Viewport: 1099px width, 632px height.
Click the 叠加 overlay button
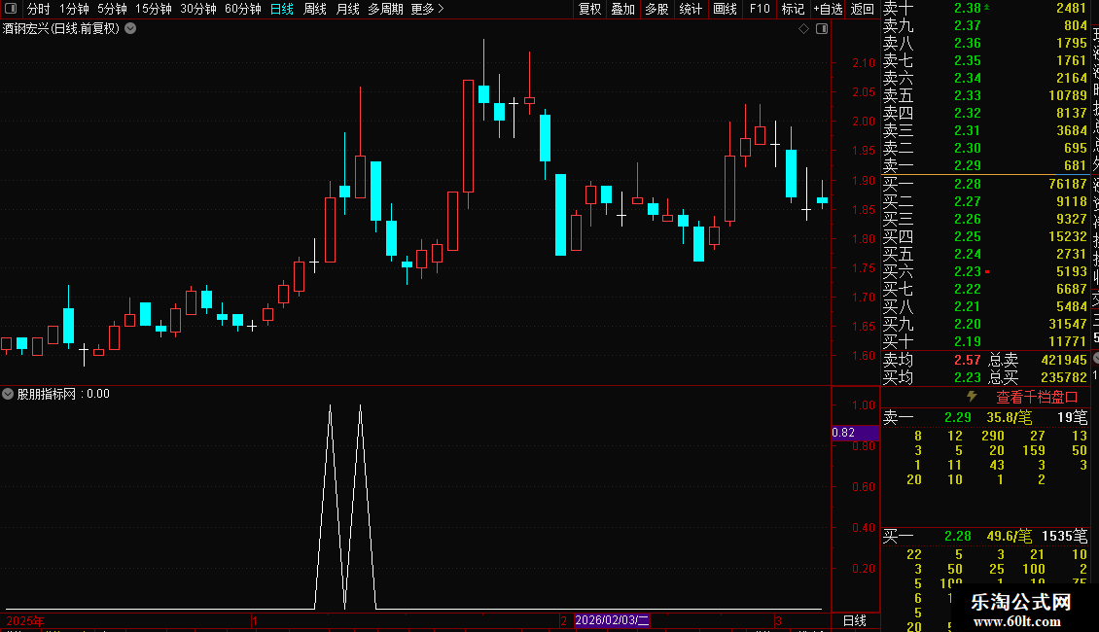(623, 9)
